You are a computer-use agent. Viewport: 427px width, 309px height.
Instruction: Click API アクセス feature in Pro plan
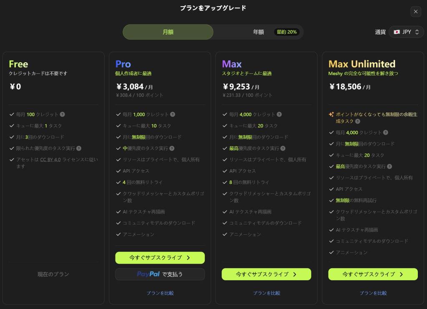point(136,171)
